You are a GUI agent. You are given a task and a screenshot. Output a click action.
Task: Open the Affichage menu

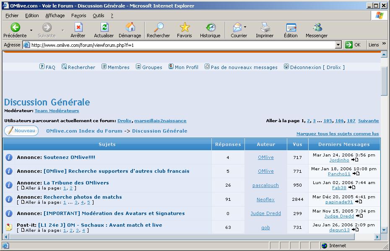click(55, 15)
